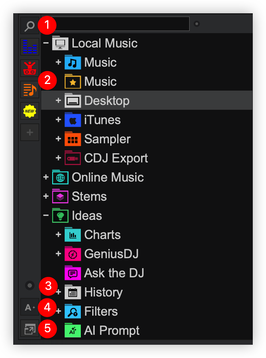Toggle the round dot above A+ icon
266x358 pixels.
coord(30,285)
